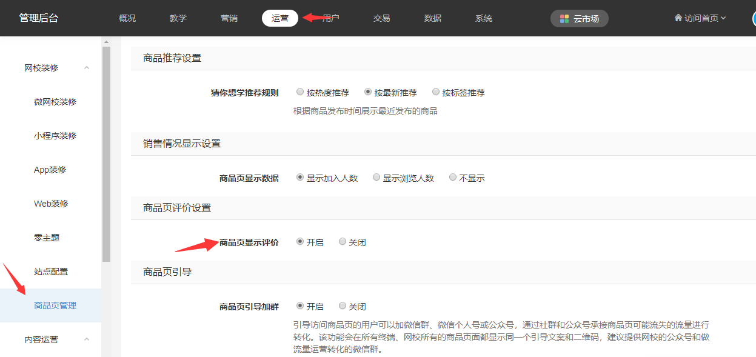Select 按热度推荐 radio option
This screenshot has width=756, height=357.
click(x=300, y=92)
